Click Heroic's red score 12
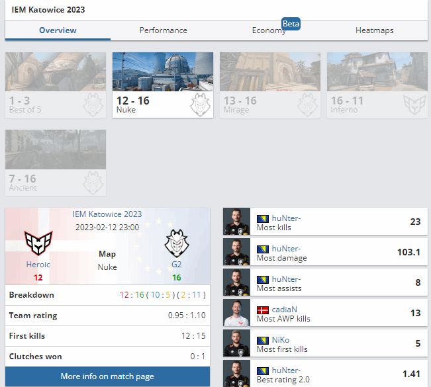Image resolution: width=431 pixels, height=387 pixels. tap(38, 278)
